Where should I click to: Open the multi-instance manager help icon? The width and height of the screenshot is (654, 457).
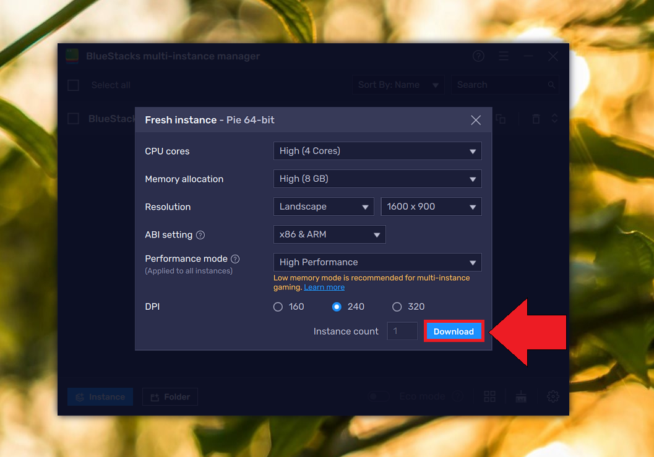(x=478, y=56)
